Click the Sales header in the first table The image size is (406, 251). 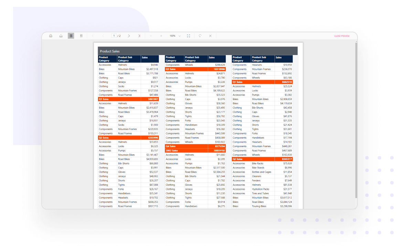[x=145, y=57]
